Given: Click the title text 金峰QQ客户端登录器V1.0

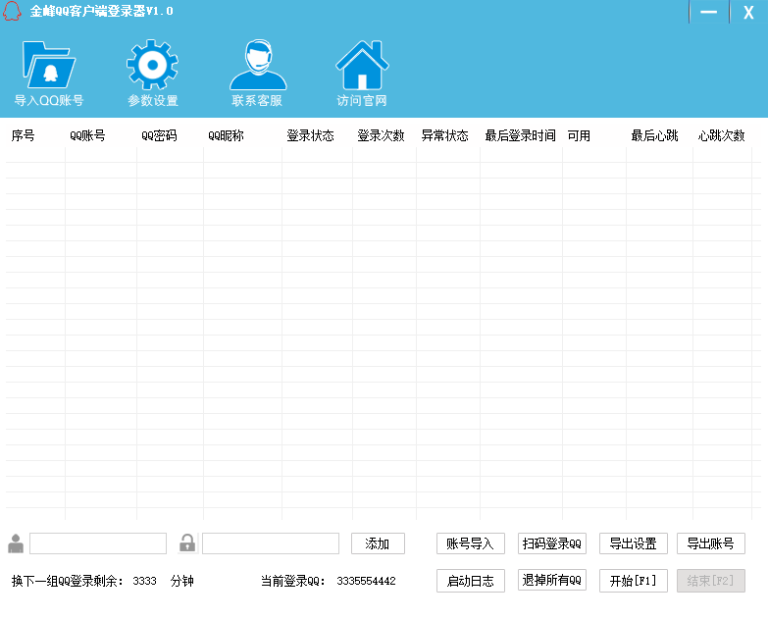Looking at the screenshot, I should 101,11.
